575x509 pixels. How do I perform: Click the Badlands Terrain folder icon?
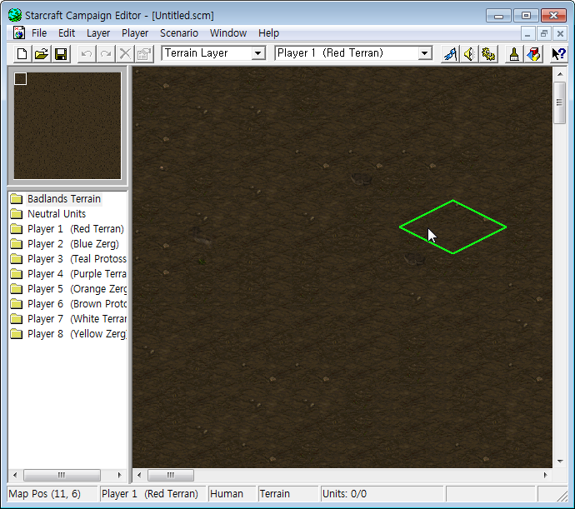16,199
